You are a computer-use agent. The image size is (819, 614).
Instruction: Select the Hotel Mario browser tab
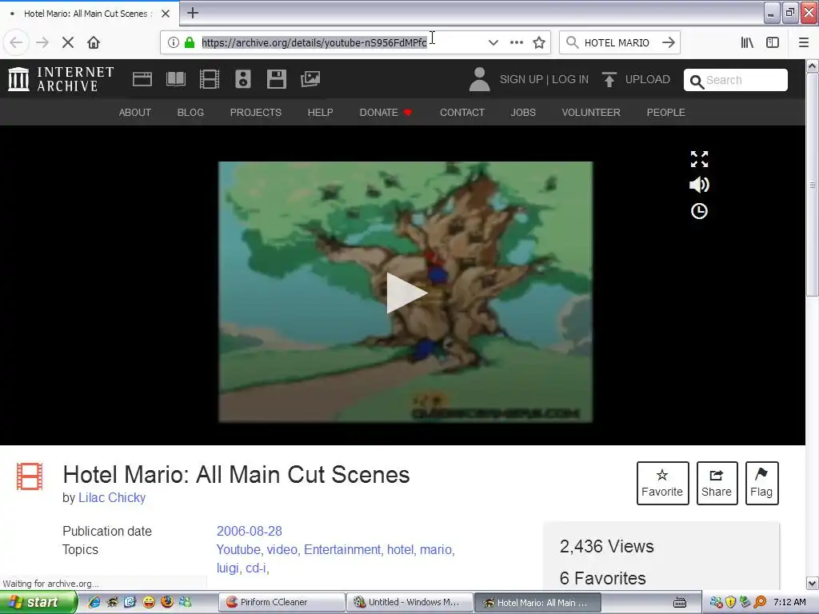tap(90, 14)
